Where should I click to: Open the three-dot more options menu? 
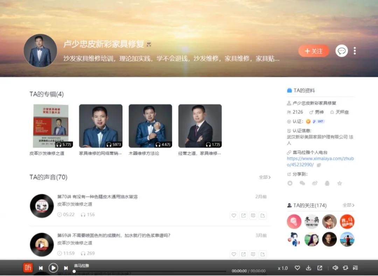pyautogui.click(x=355, y=51)
